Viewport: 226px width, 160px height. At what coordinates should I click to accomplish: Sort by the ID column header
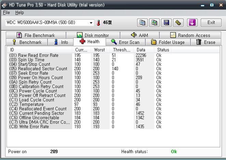click(40, 50)
